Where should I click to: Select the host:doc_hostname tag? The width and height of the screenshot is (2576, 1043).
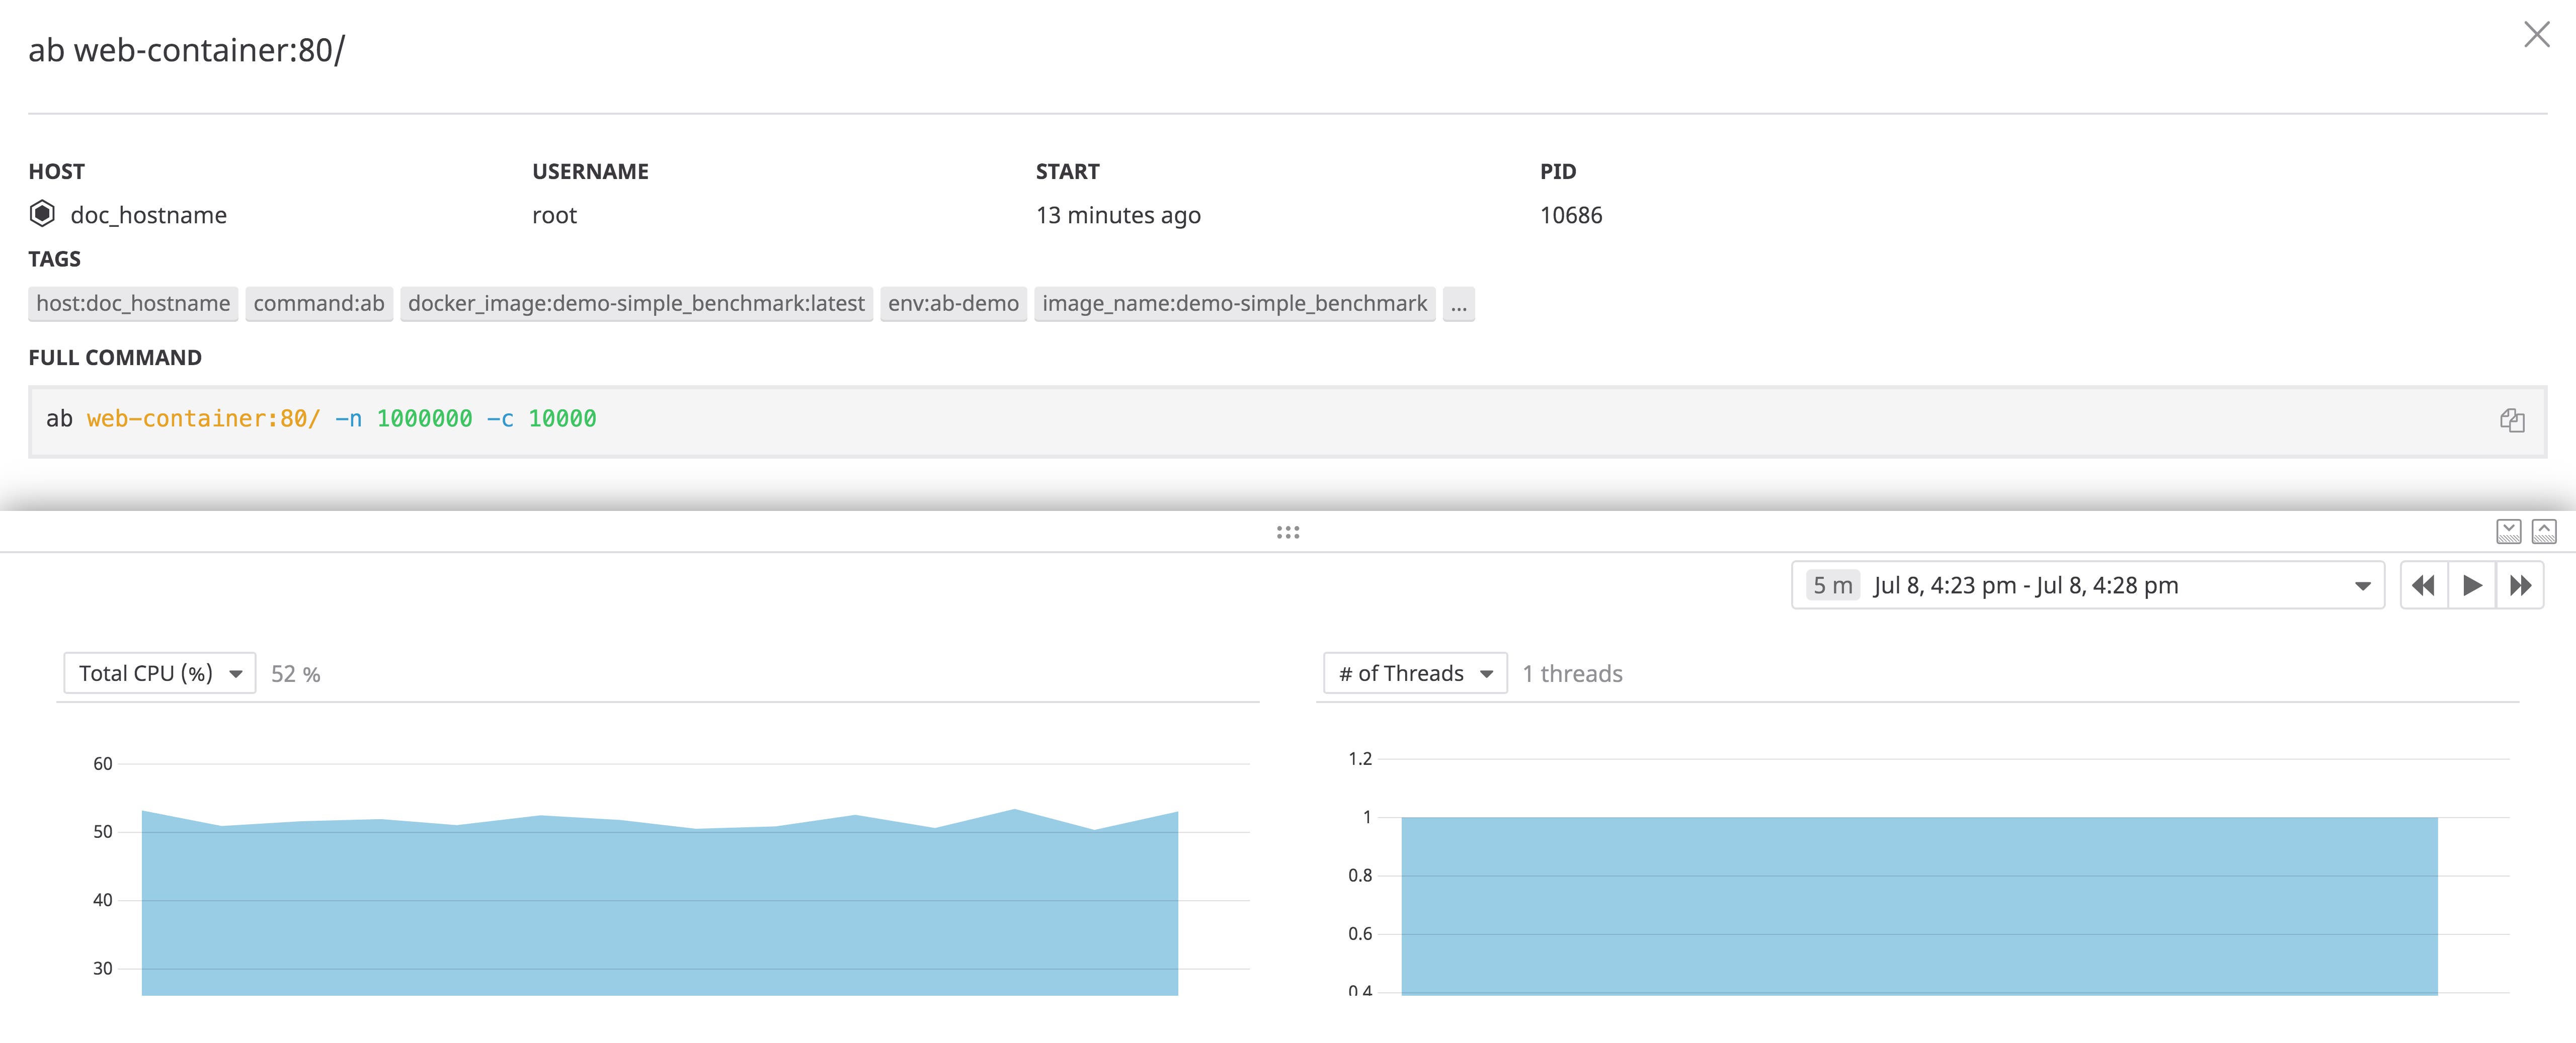(132, 303)
